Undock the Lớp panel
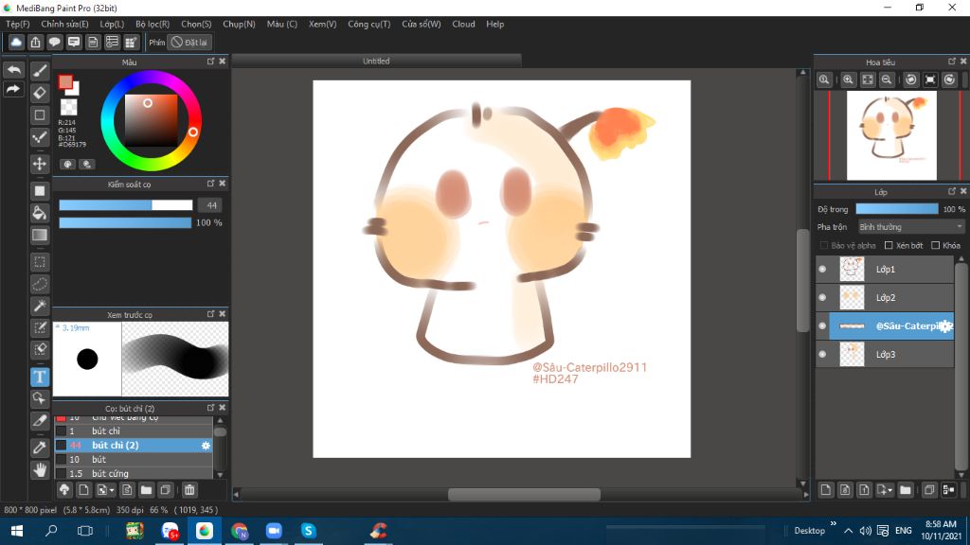This screenshot has width=970, height=545. 952,191
